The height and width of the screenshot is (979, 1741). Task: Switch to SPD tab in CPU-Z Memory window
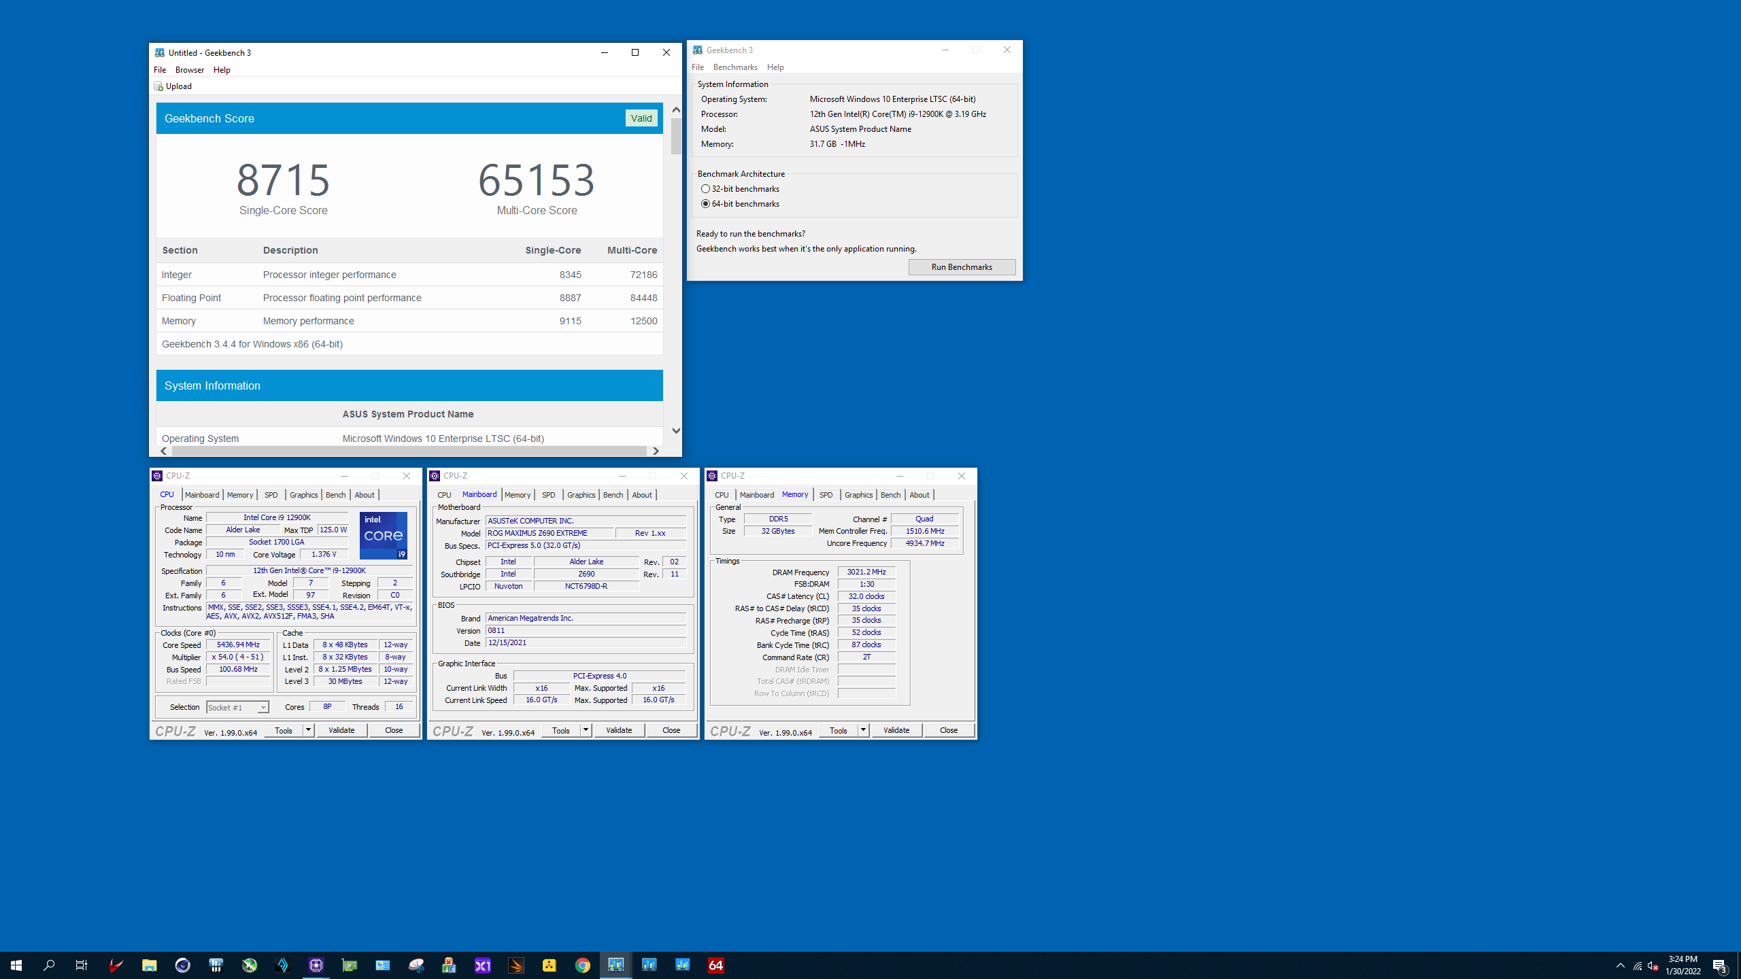pos(826,495)
